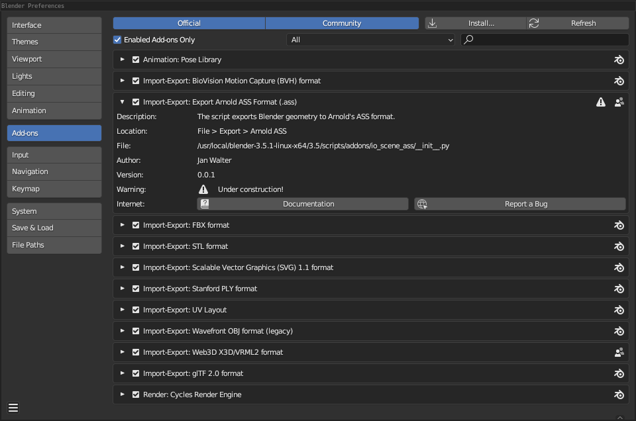Toggle Enabled Add-ons Only checkbox
Image resolution: width=636 pixels, height=421 pixels.
click(x=117, y=40)
